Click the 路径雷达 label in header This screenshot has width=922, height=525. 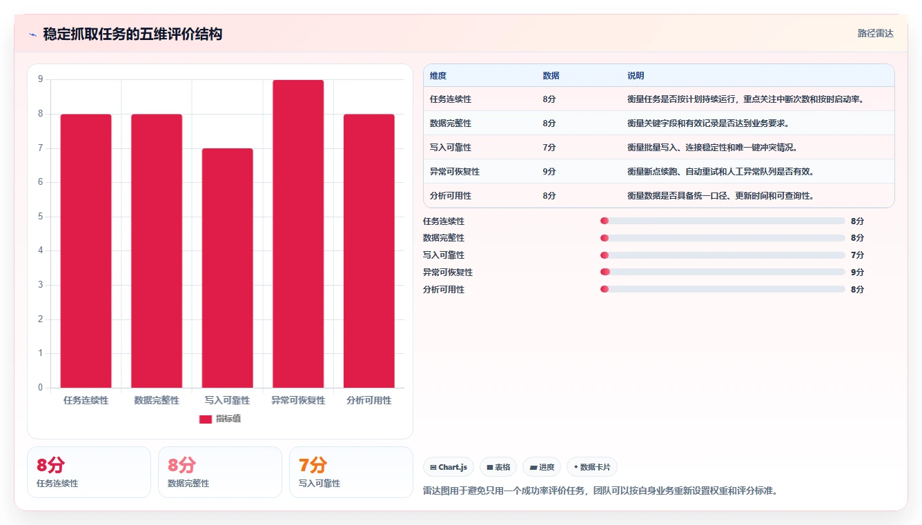[875, 33]
